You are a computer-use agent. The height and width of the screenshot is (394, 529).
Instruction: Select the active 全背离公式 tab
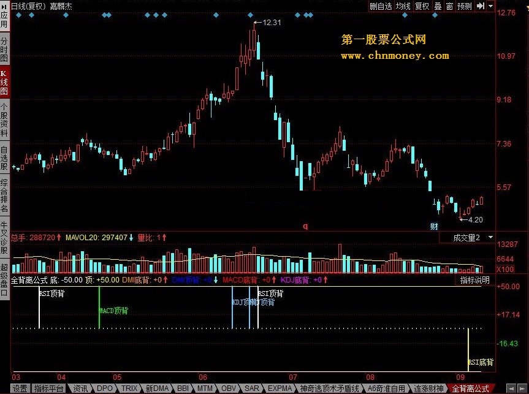click(471, 388)
